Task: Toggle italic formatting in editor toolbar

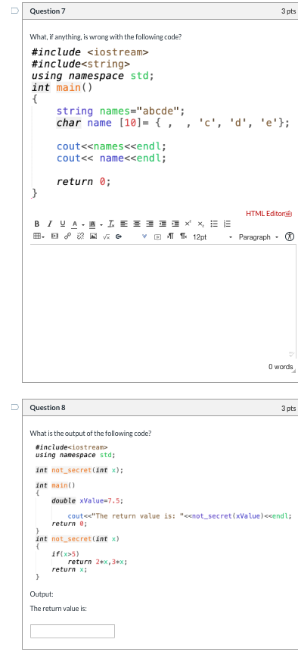Action: coord(50,224)
